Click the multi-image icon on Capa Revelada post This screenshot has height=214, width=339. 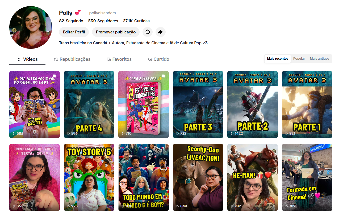pyautogui.click(x=163, y=76)
